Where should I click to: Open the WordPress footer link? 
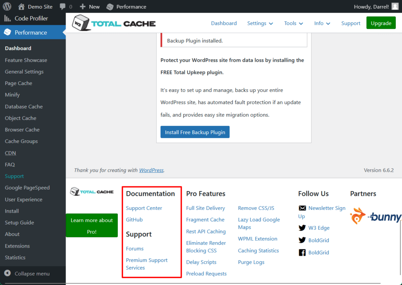151,170
